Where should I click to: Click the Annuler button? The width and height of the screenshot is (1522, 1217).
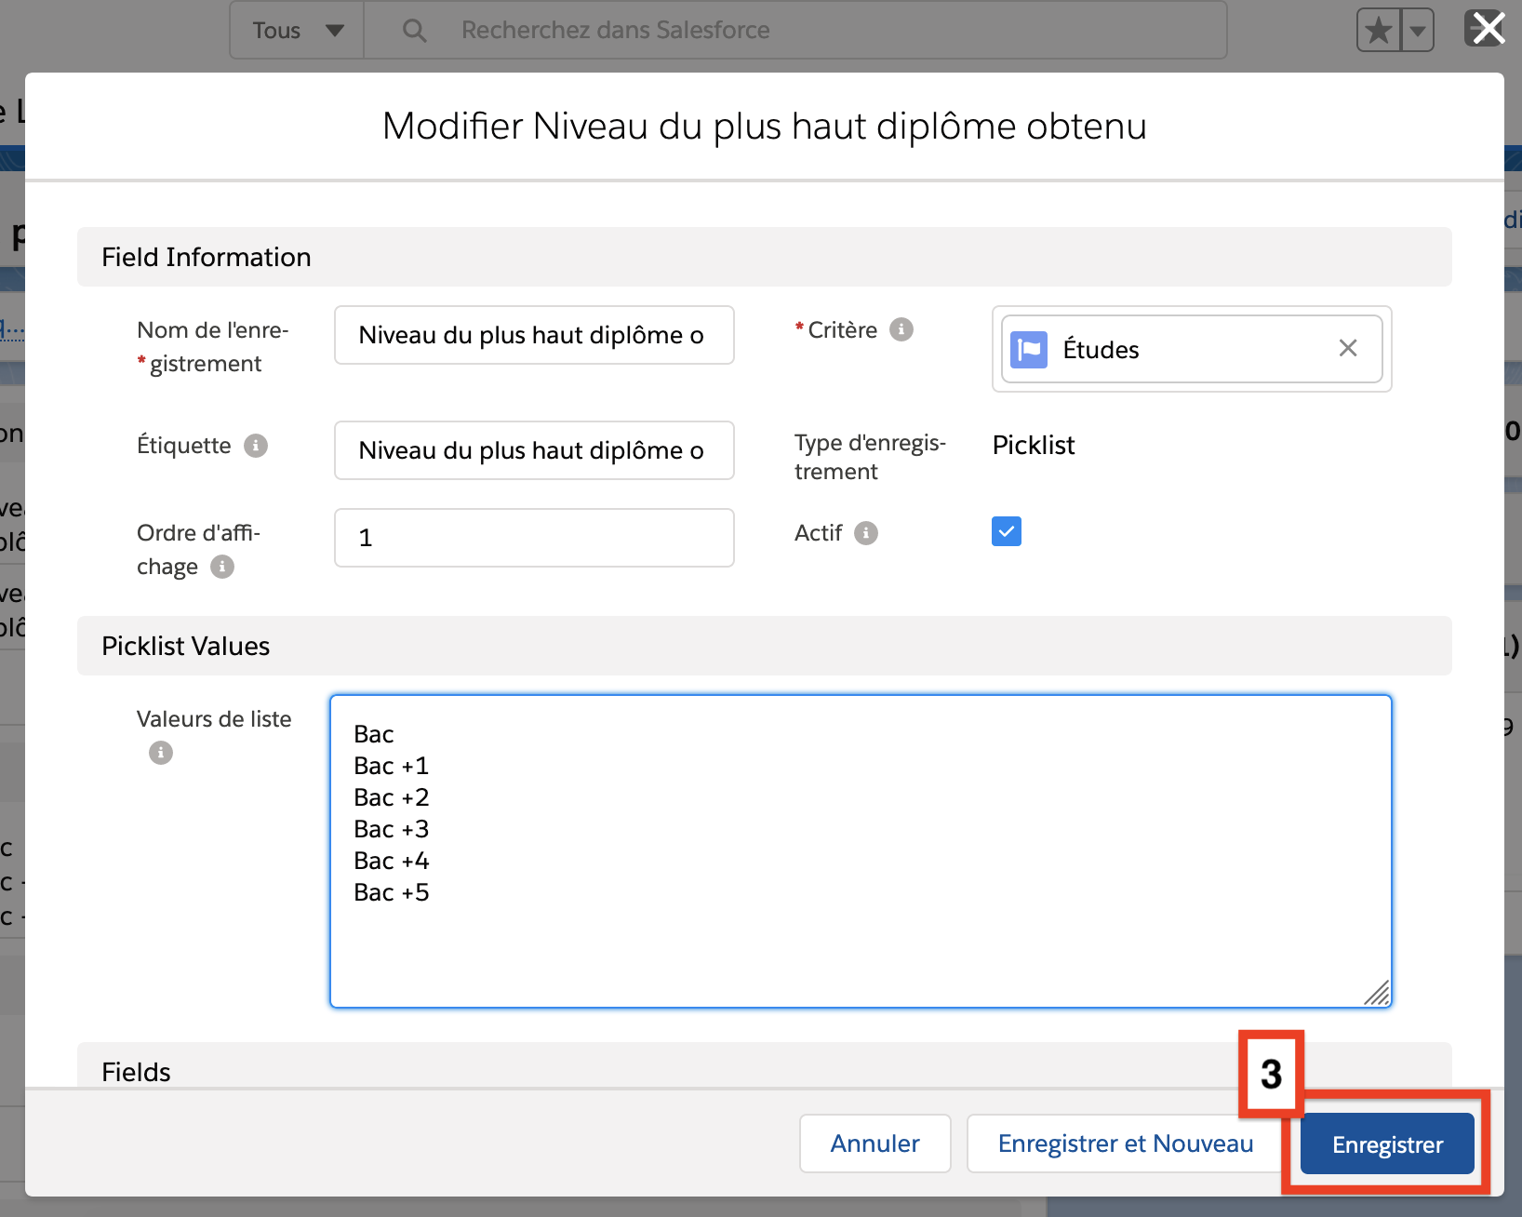tap(874, 1143)
